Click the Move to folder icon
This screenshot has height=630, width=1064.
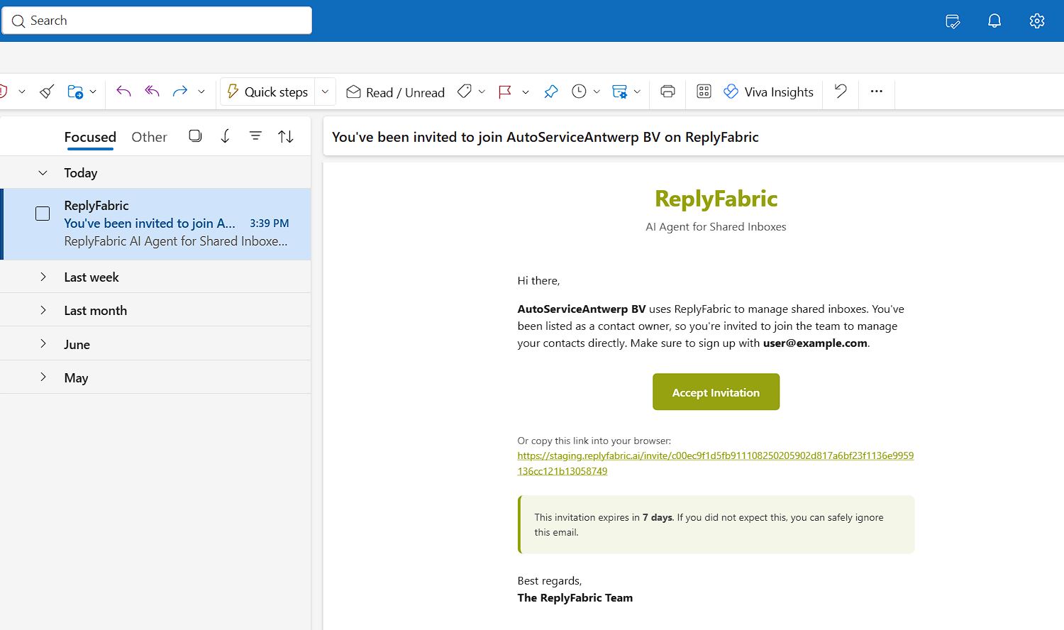click(x=75, y=92)
